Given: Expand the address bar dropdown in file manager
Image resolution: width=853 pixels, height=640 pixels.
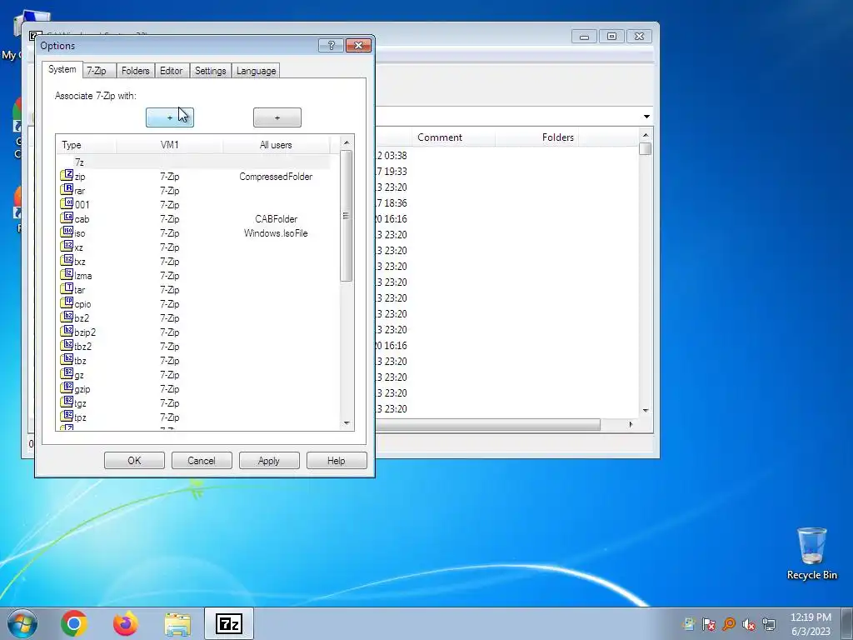Looking at the screenshot, I should (x=646, y=117).
